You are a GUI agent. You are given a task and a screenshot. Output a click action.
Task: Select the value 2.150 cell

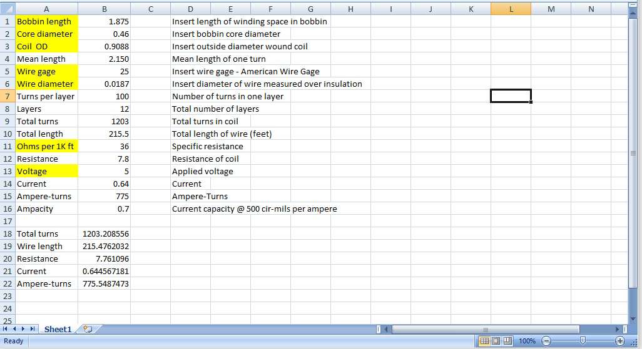[x=104, y=59]
